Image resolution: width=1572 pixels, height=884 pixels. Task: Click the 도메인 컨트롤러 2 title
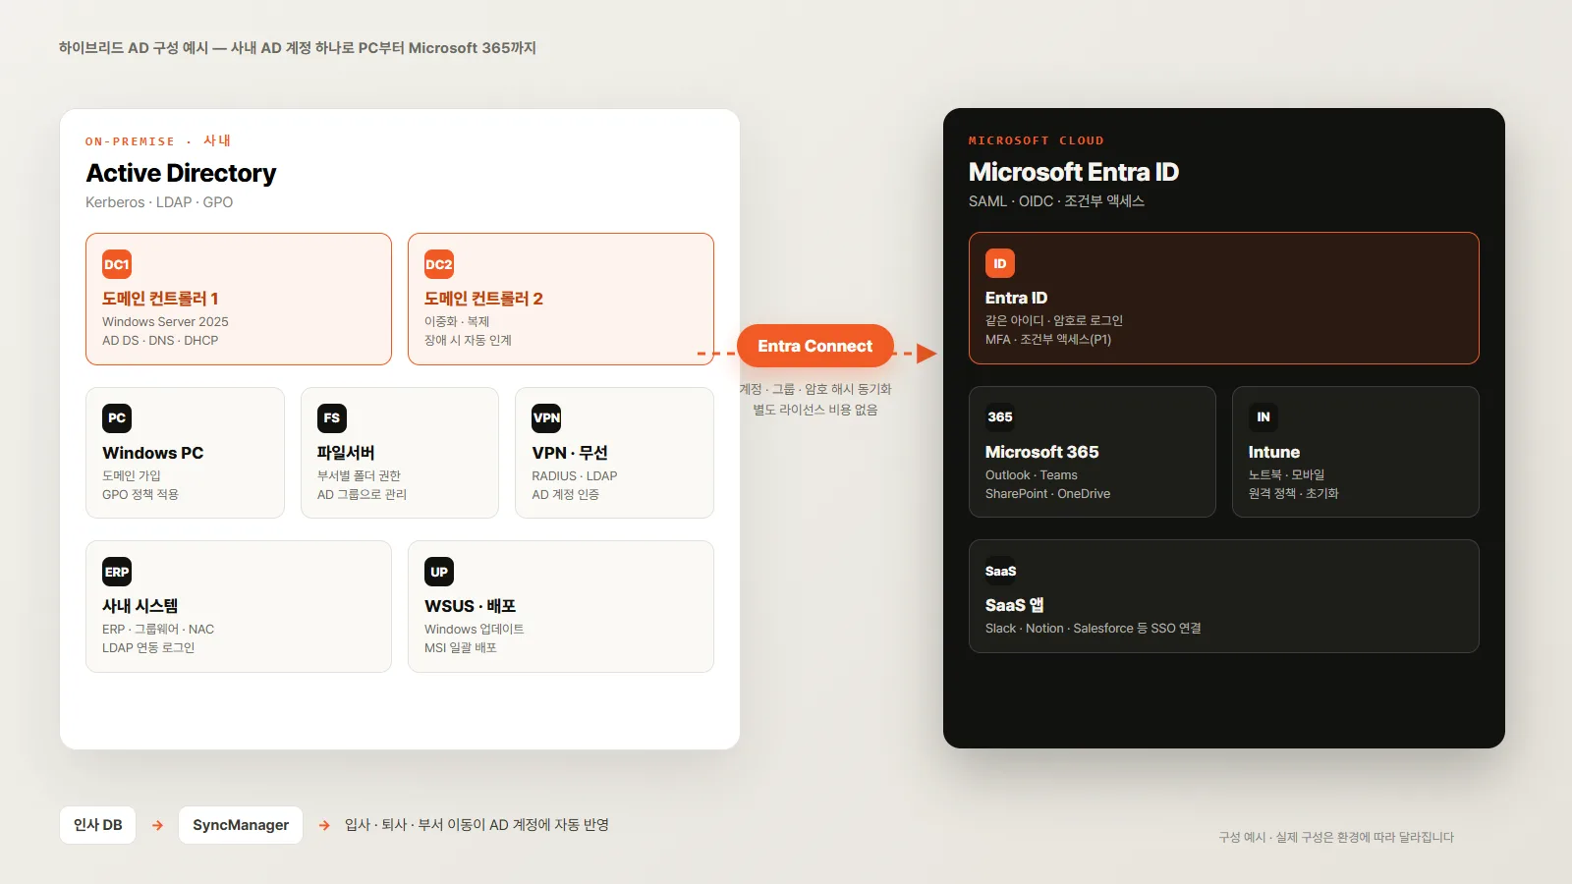tap(483, 299)
